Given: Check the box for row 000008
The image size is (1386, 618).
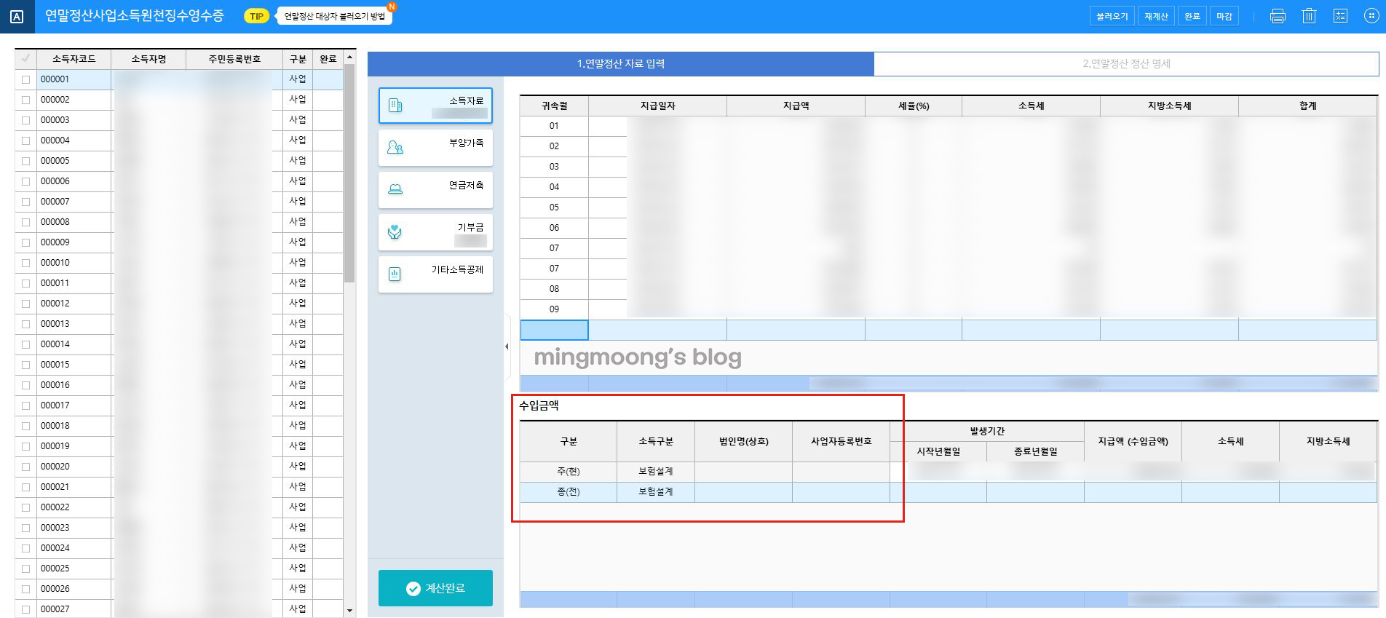Looking at the screenshot, I should (26, 222).
